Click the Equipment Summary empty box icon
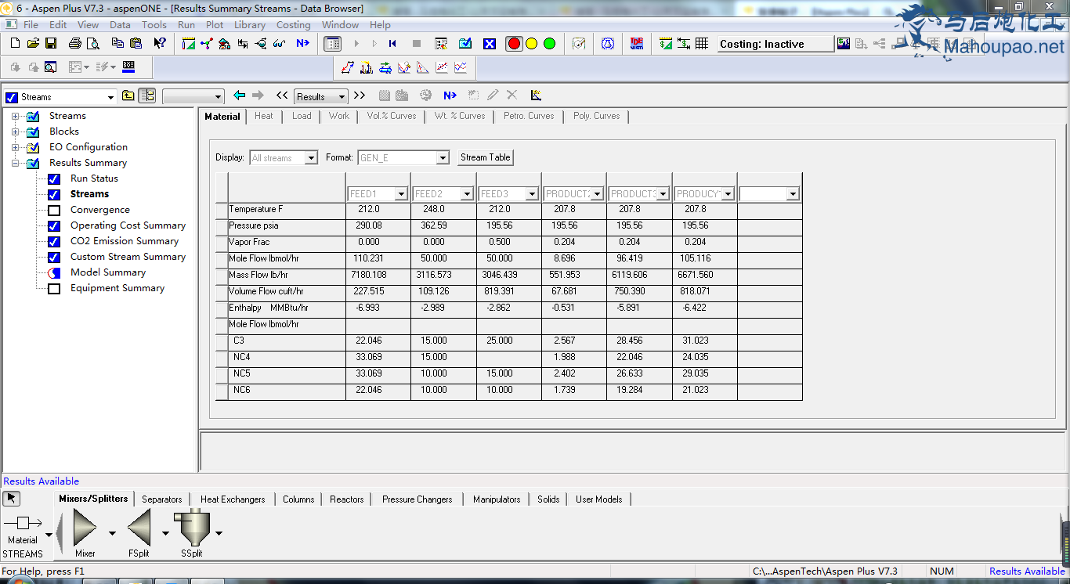The image size is (1070, 584). pyautogui.click(x=54, y=288)
